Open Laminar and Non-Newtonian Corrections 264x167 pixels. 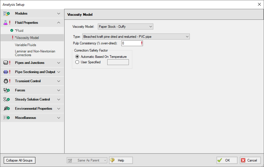tap(35, 53)
